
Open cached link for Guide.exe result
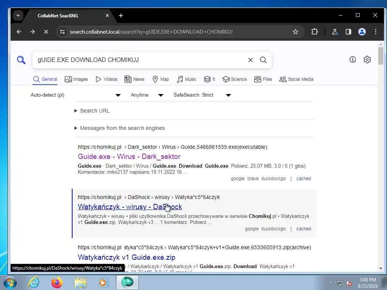tap(303, 179)
